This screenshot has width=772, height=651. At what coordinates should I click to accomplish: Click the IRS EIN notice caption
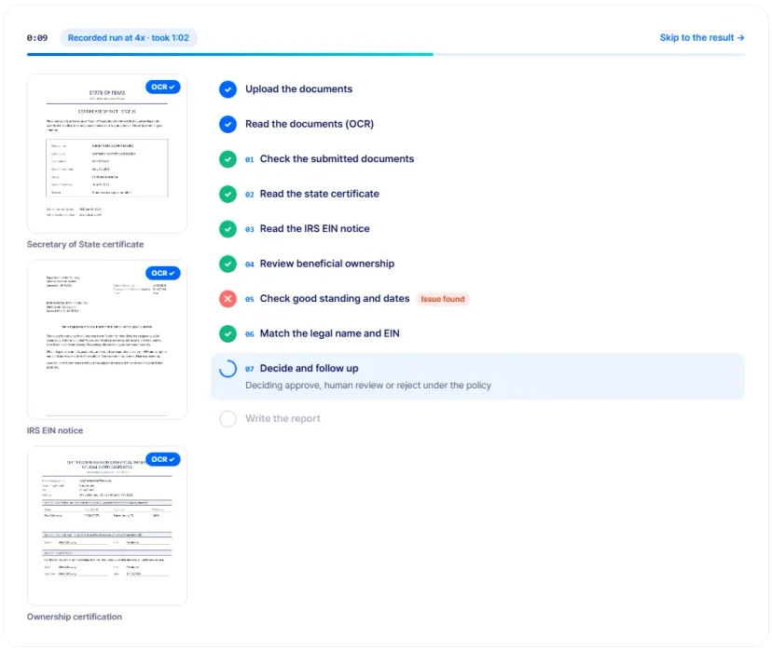coord(55,430)
